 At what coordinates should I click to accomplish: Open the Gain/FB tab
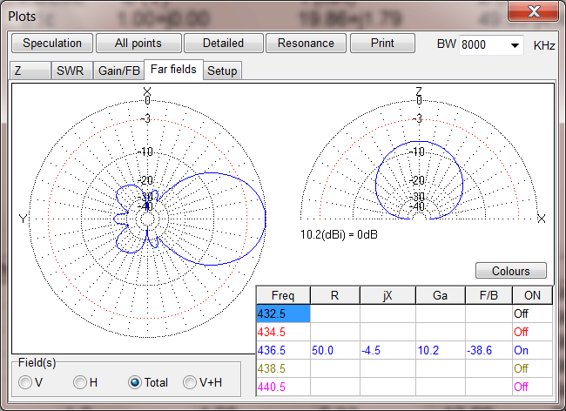point(118,71)
